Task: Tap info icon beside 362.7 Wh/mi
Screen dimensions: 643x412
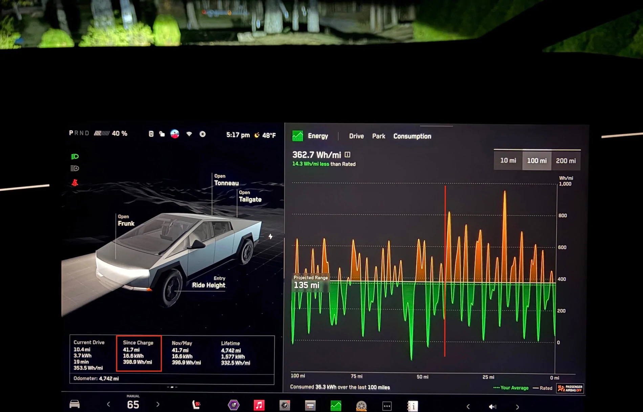Action: click(347, 155)
